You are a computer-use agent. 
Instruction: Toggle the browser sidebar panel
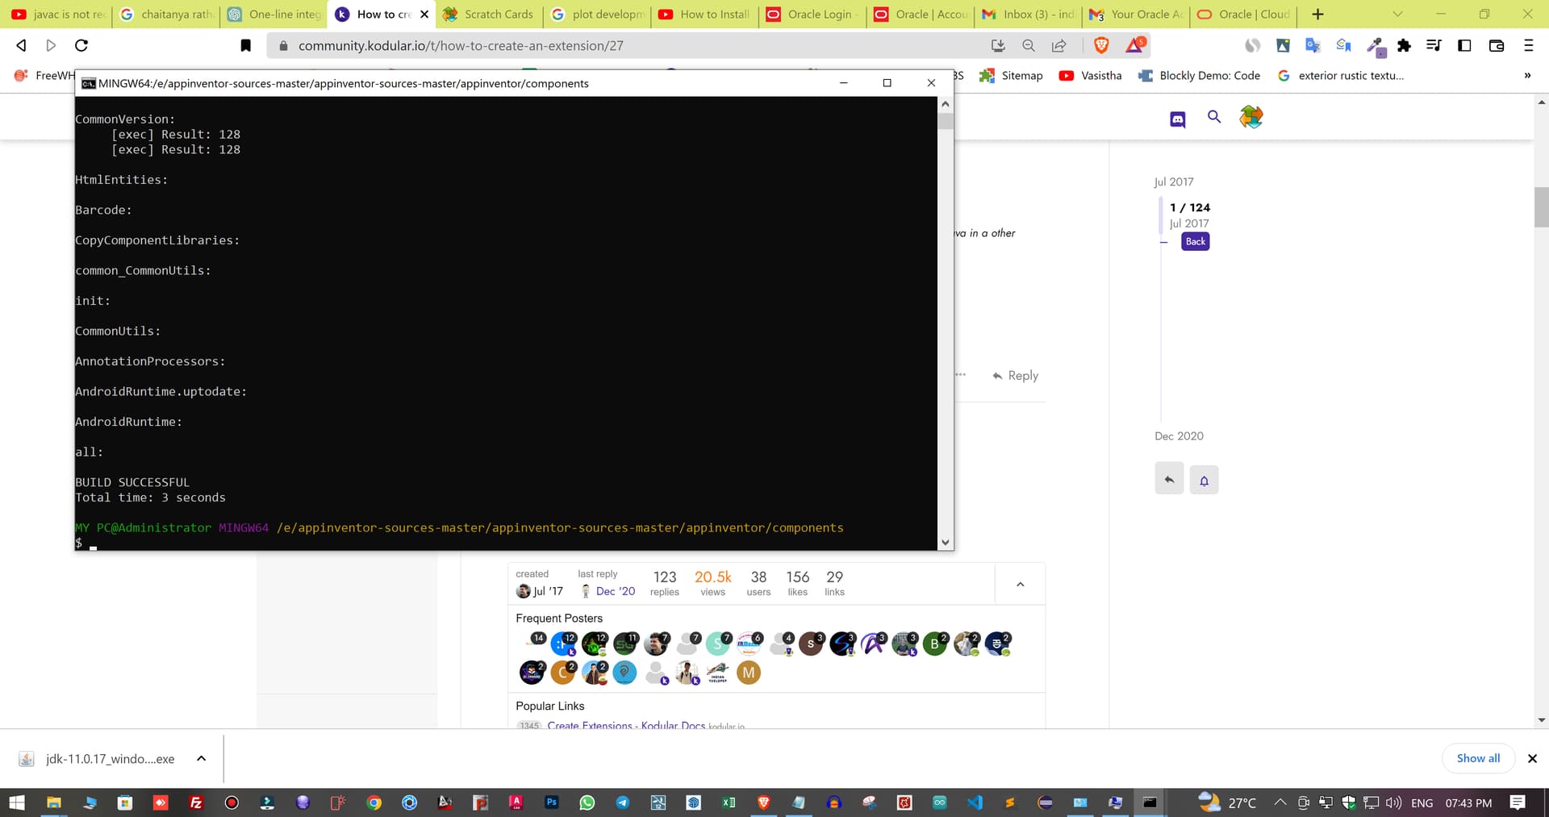click(x=1463, y=45)
